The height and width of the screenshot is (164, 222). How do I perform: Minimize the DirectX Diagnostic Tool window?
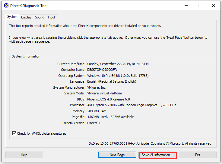pos(186,5)
